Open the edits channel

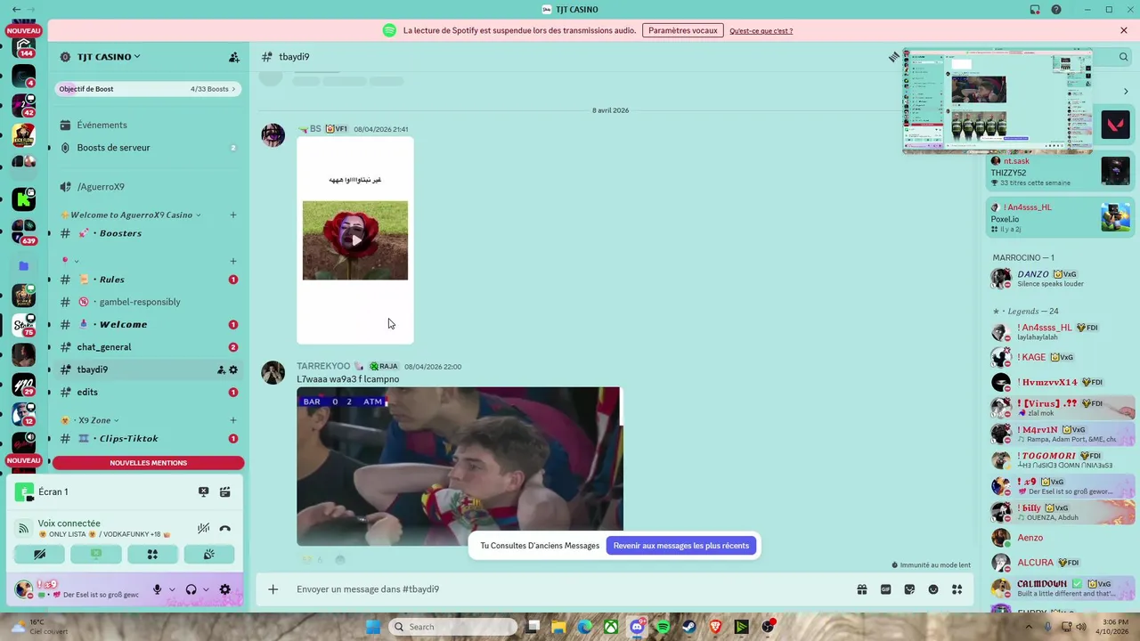pyautogui.click(x=148, y=393)
